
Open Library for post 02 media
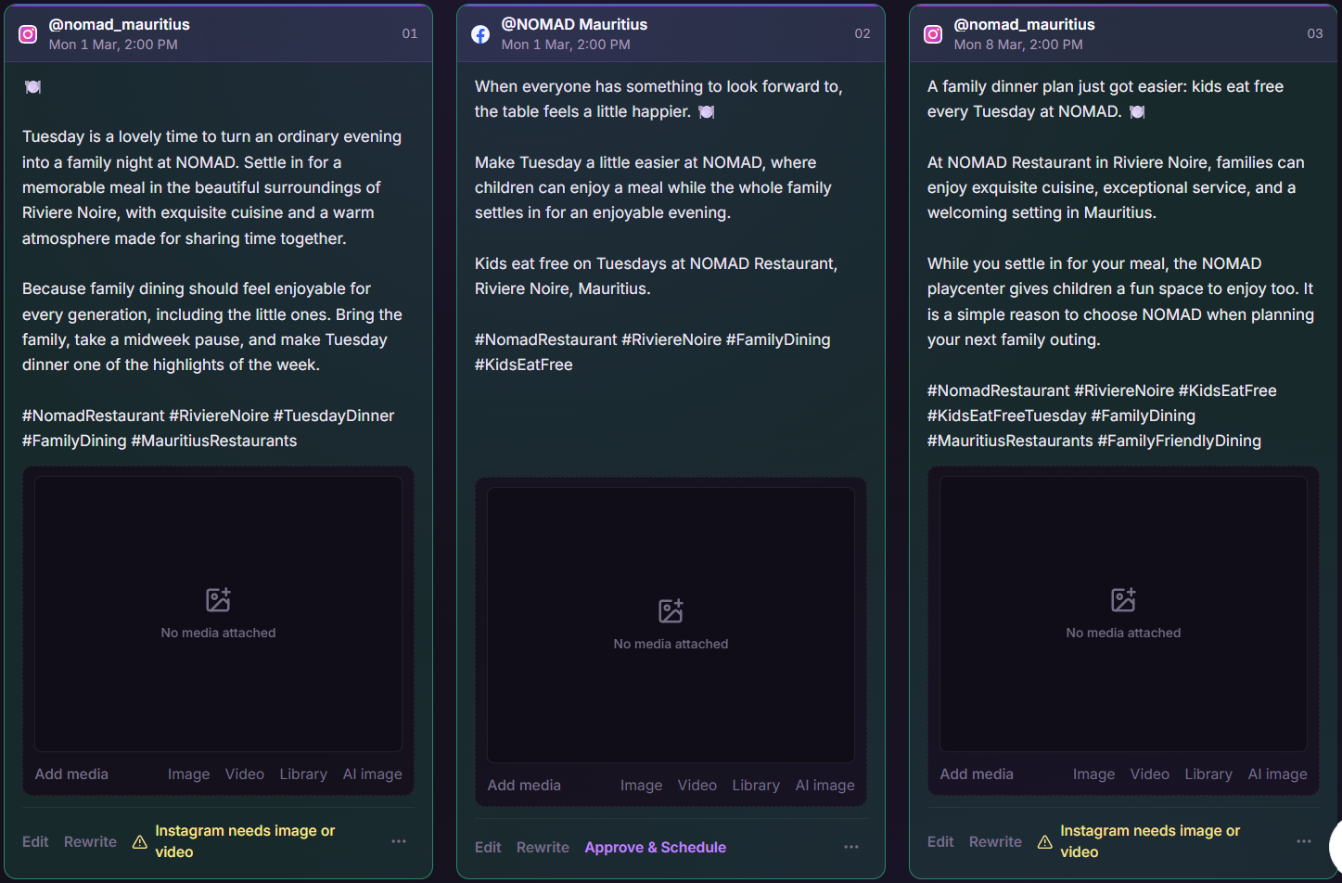tap(756, 785)
